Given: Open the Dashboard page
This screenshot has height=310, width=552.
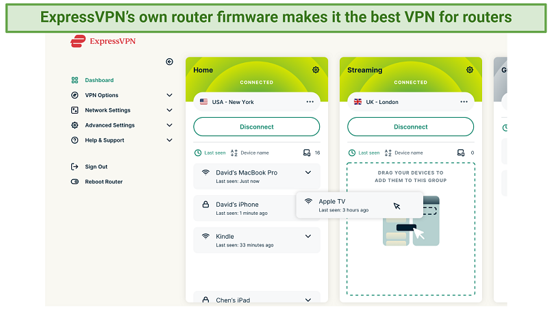Looking at the screenshot, I should click(x=99, y=80).
